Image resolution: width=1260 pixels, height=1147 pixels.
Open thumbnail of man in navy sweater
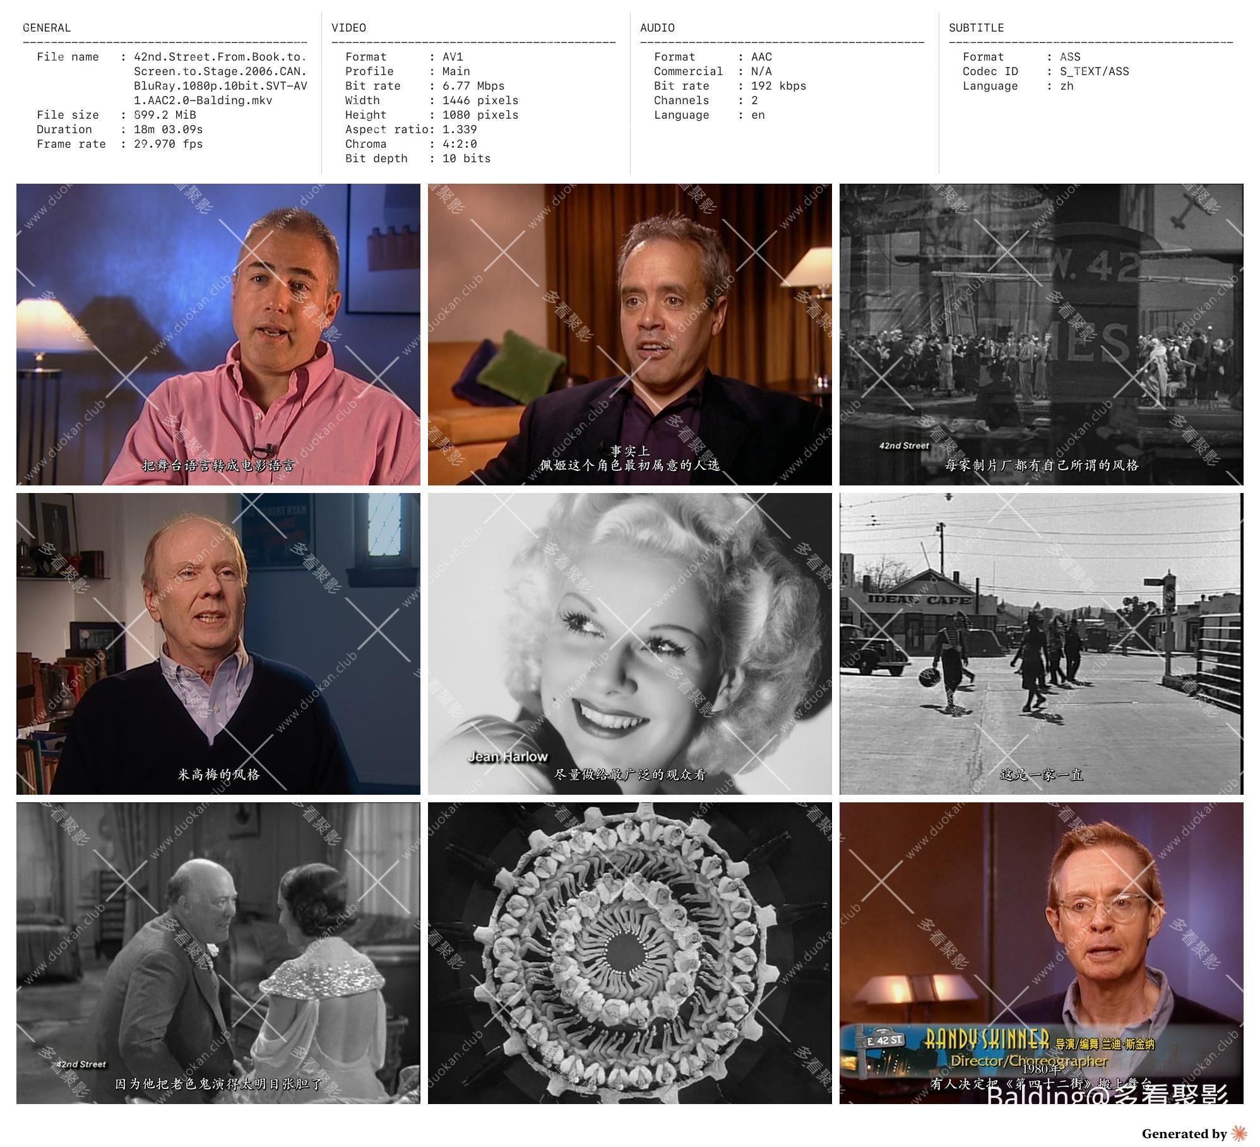point(218,644)
